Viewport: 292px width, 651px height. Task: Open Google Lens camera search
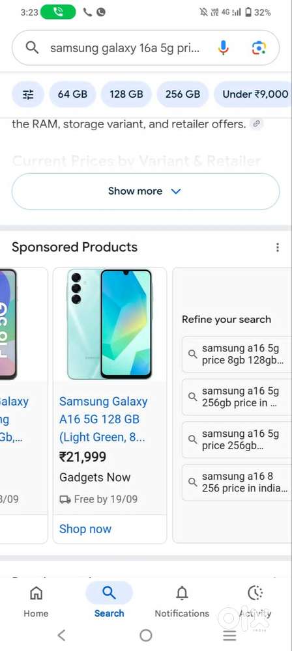(259, 48)
